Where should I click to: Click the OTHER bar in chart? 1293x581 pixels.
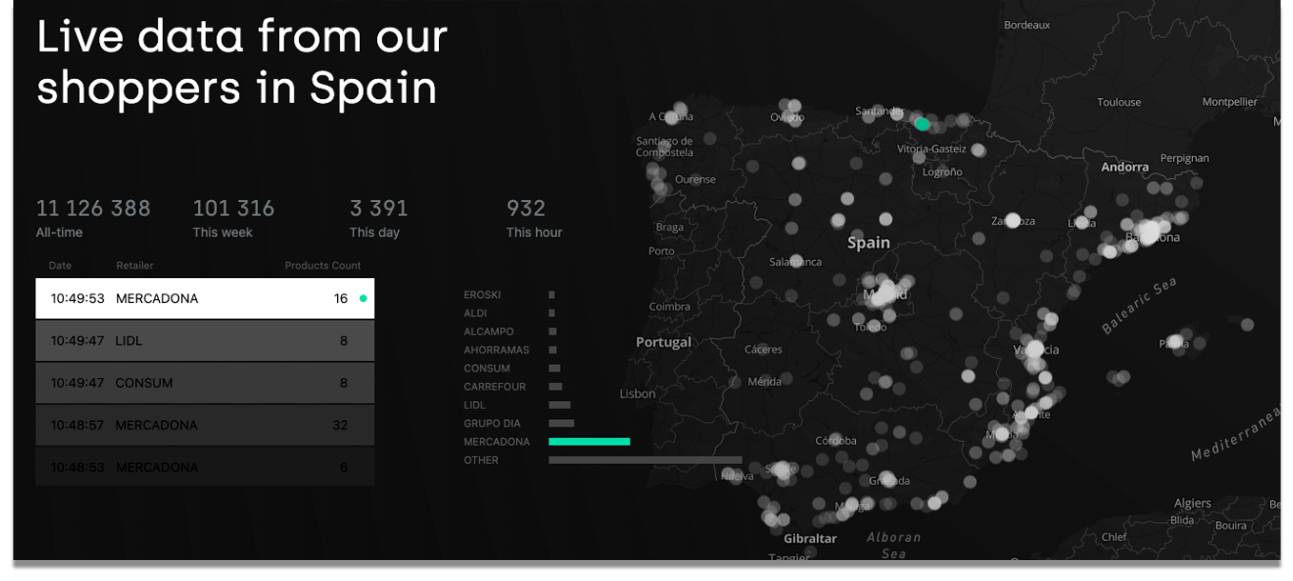(x=646, y=460)
